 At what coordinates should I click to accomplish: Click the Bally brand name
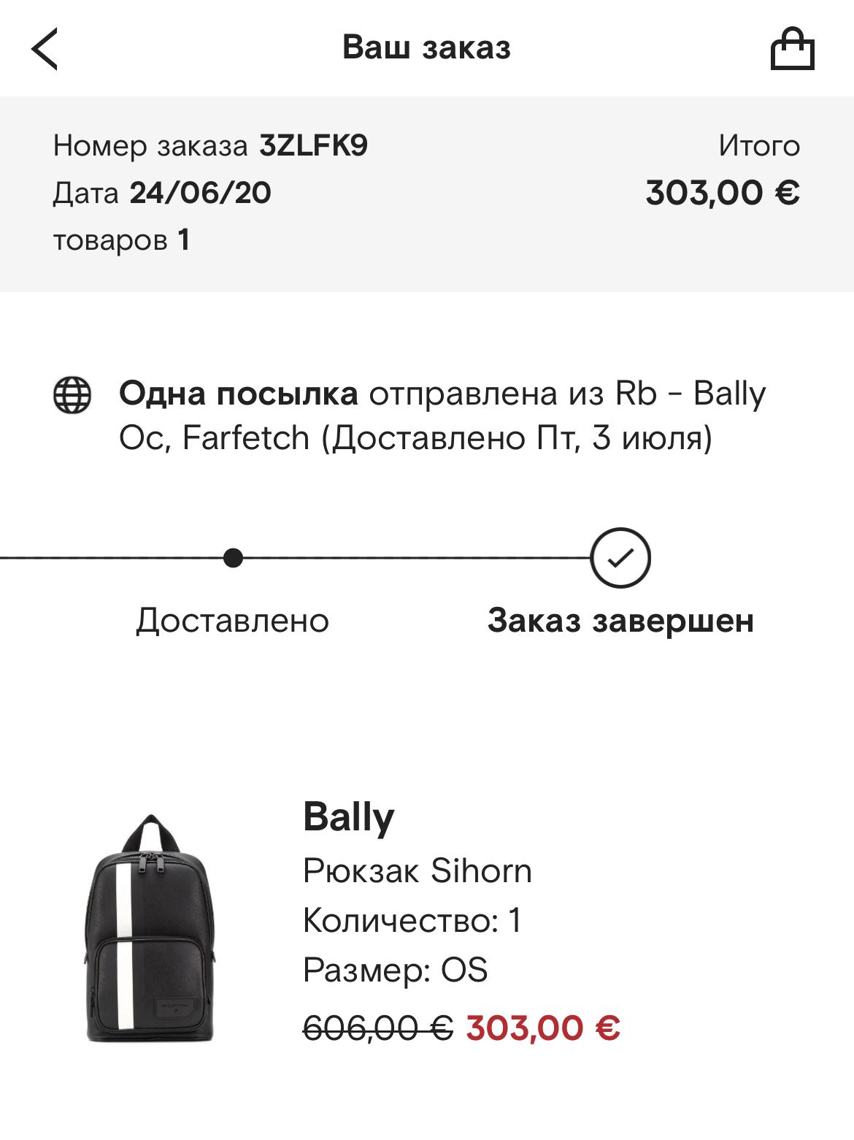pos(348,816)
